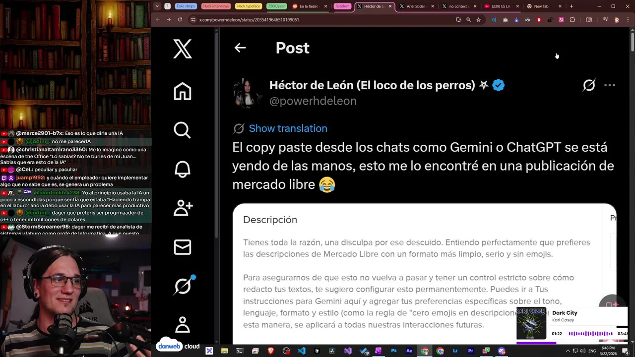The height and width of the screenshot is (357, 635).
Task: Click Show translation
Action: click(x=288, y=128)
